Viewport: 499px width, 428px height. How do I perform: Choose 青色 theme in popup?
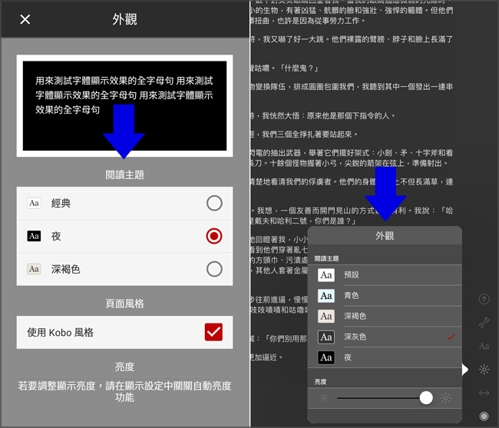click(x=385, y=296)
